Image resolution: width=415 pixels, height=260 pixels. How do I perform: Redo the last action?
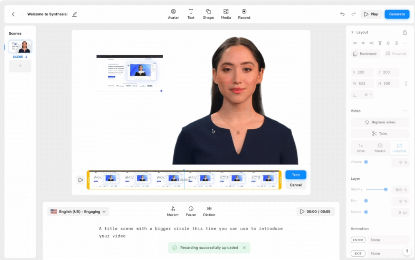(x=354, y=14)
